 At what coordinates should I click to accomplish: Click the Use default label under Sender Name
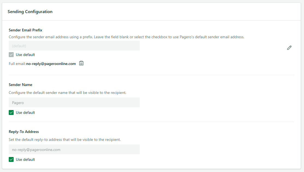(x=25, y=112)
